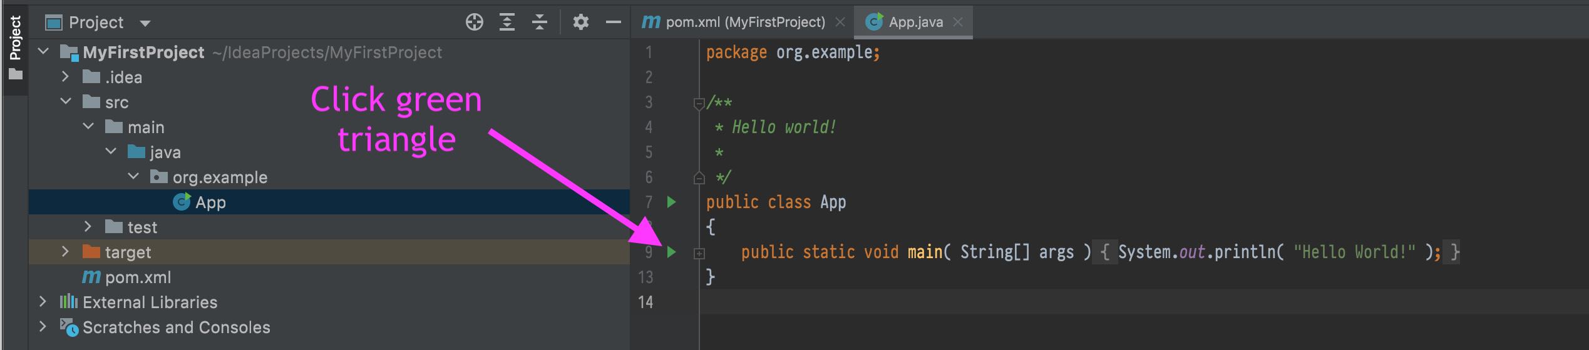The height and width of the screenshot is (350, 1589).
Task: Click line number 14 in gutter
Action: [x=645, y=302]
